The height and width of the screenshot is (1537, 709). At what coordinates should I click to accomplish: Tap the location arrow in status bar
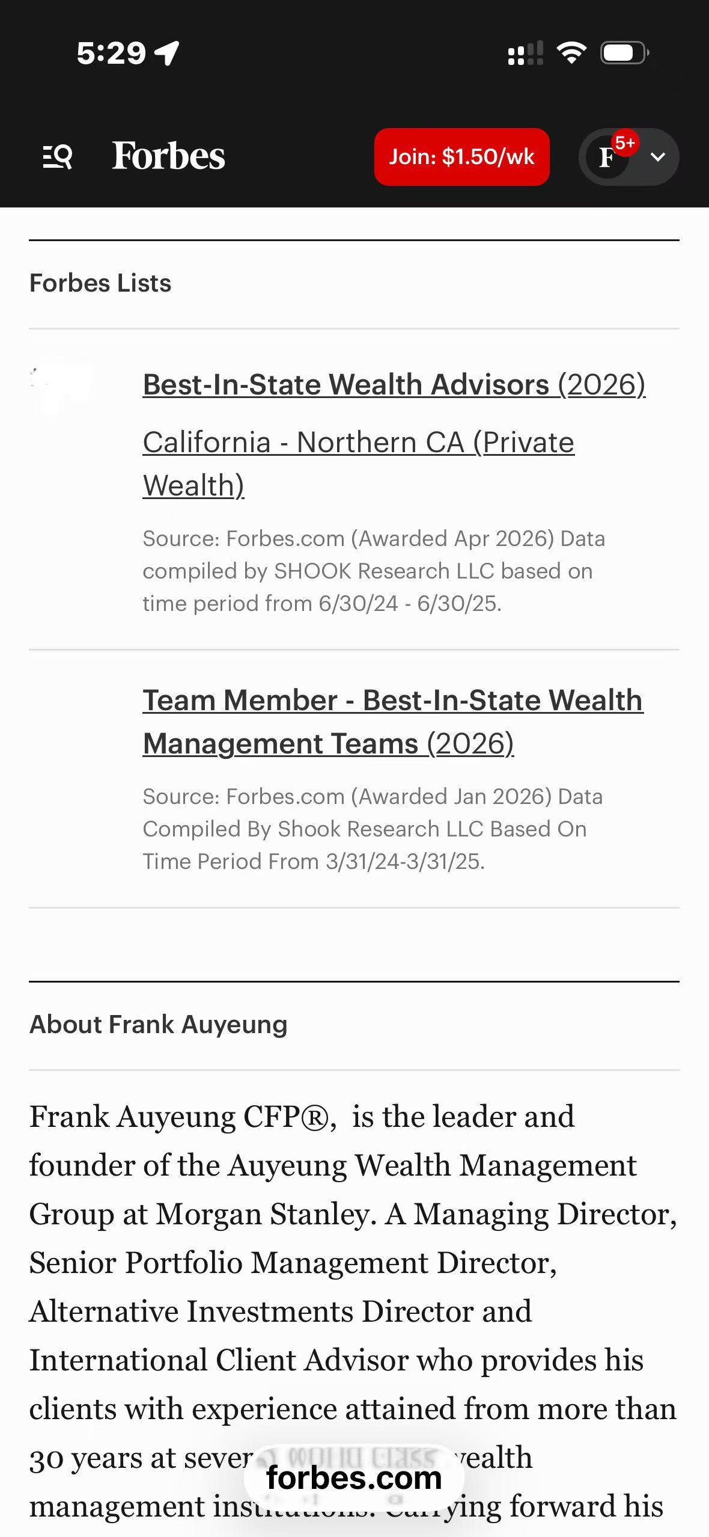pos(167,53)
